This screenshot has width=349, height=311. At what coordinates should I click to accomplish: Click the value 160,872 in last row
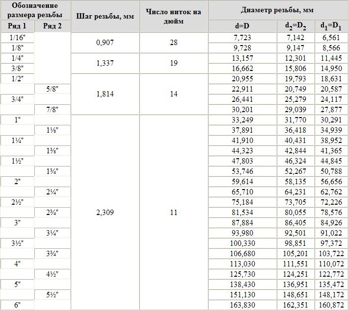pyautogui.click(x=331, y=305)
